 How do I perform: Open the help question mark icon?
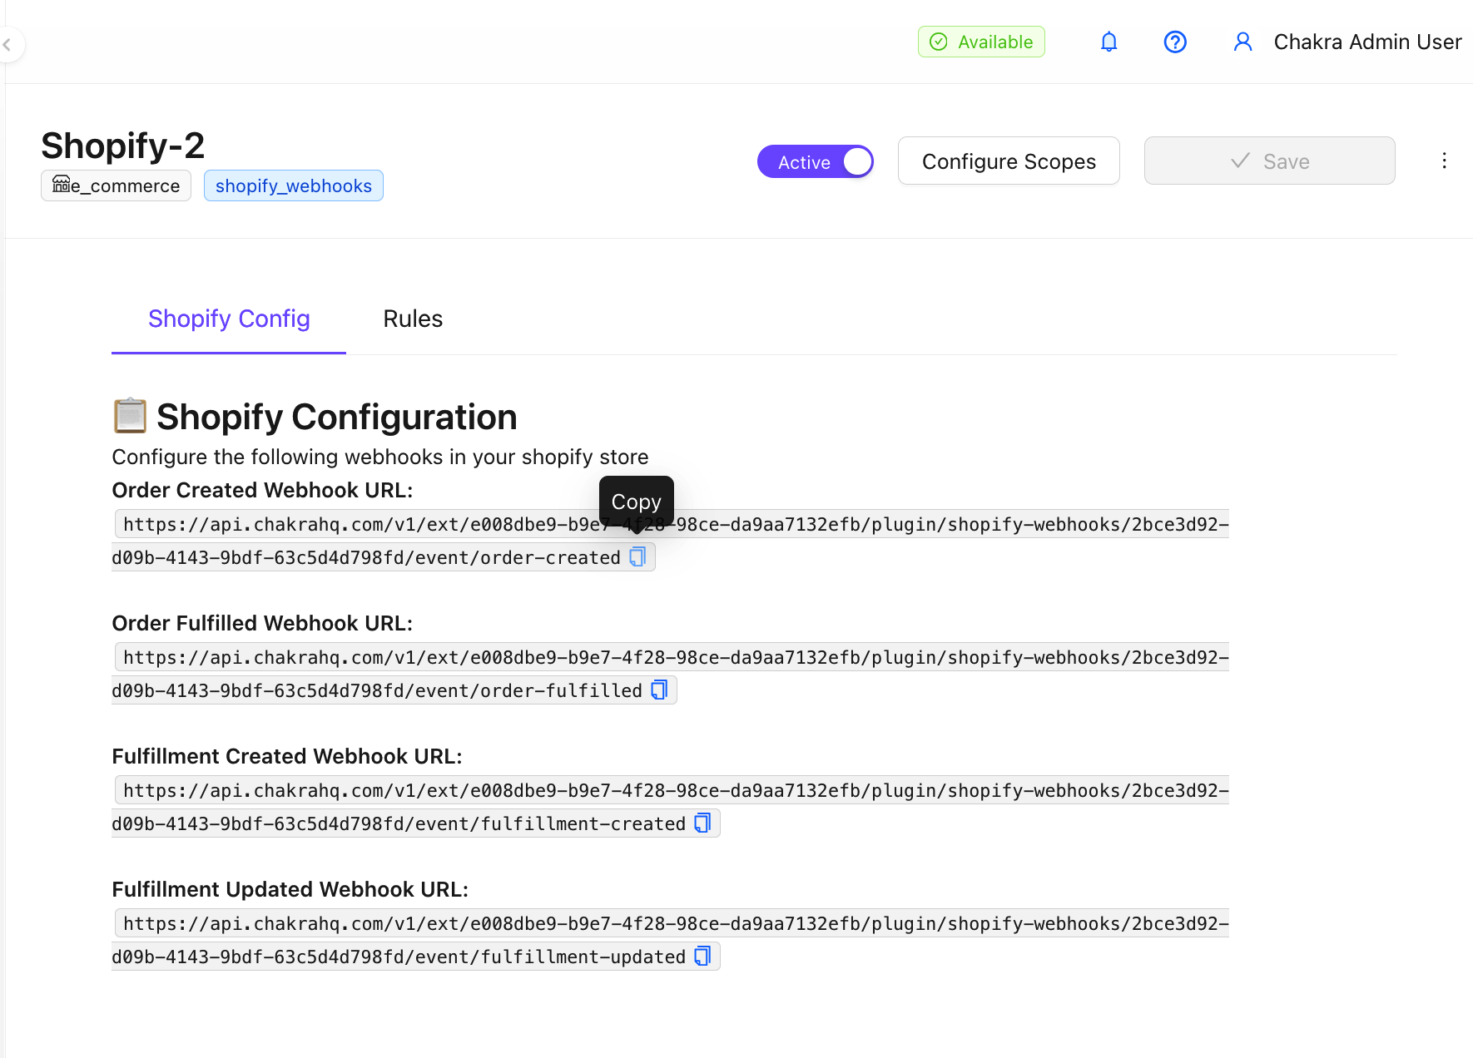click(x=1175, y=42)
